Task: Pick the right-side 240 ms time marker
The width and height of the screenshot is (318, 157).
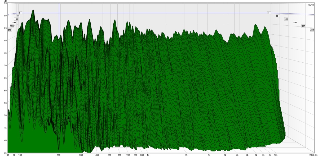Action: (x=295, y=23)
